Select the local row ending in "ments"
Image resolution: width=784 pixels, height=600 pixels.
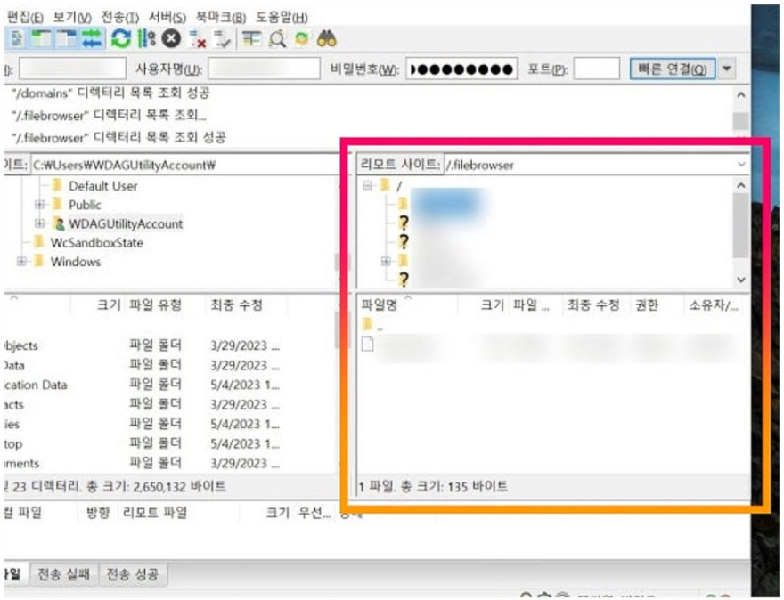[170, 463]
